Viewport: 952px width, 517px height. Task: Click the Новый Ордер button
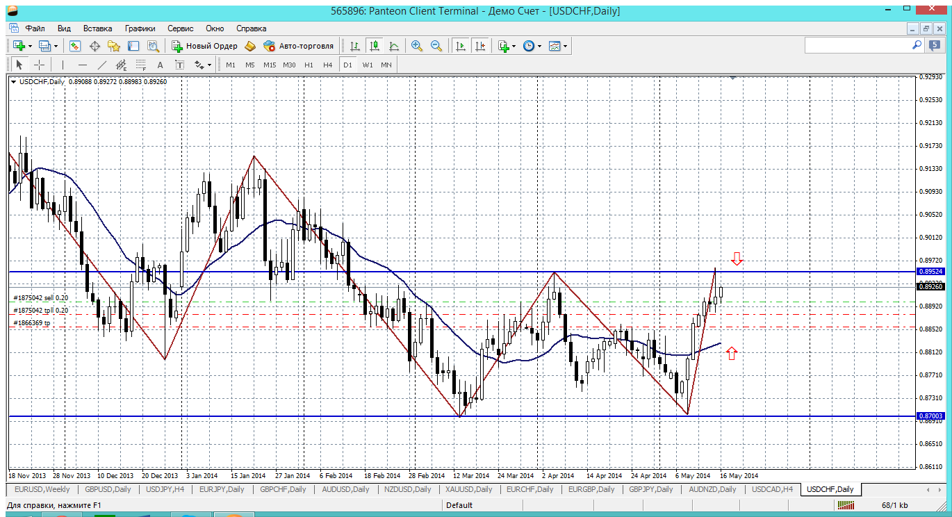[x=204, y=46]
